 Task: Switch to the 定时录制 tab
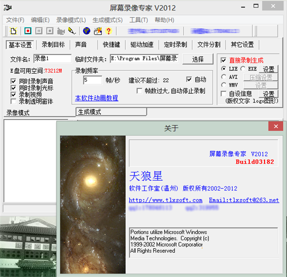(175, 45)
